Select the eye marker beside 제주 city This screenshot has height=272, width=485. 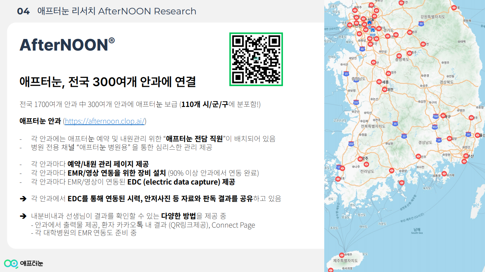point(342,255)
